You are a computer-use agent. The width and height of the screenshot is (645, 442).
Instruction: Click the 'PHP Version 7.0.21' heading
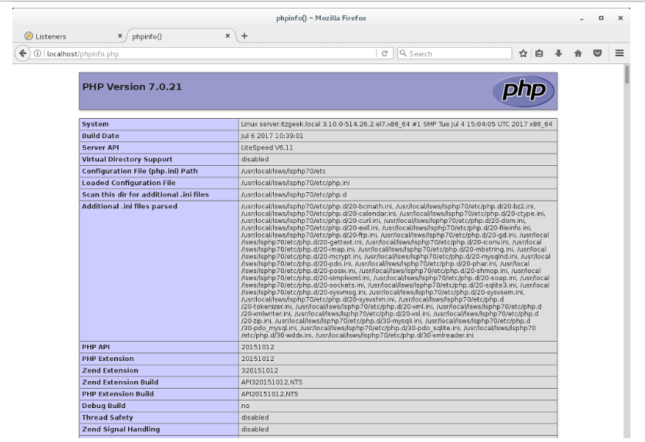(132, 86)
